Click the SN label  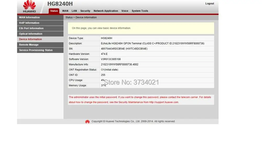(x=71, y=49)
